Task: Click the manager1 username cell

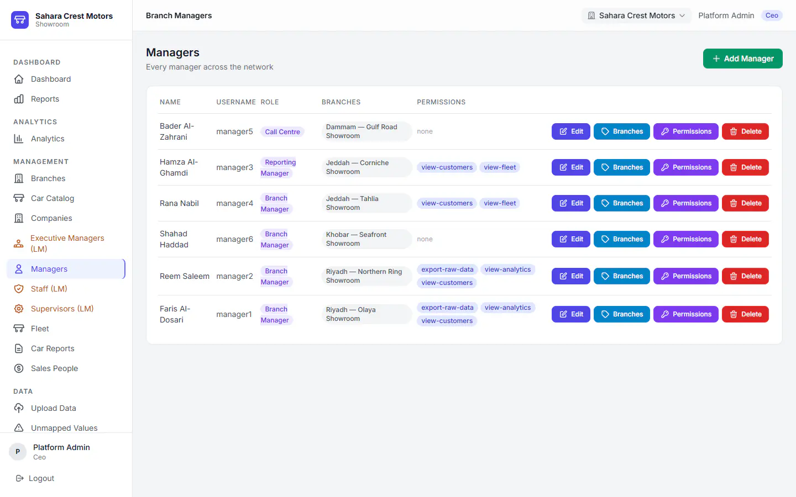Action: pos(234,314)
